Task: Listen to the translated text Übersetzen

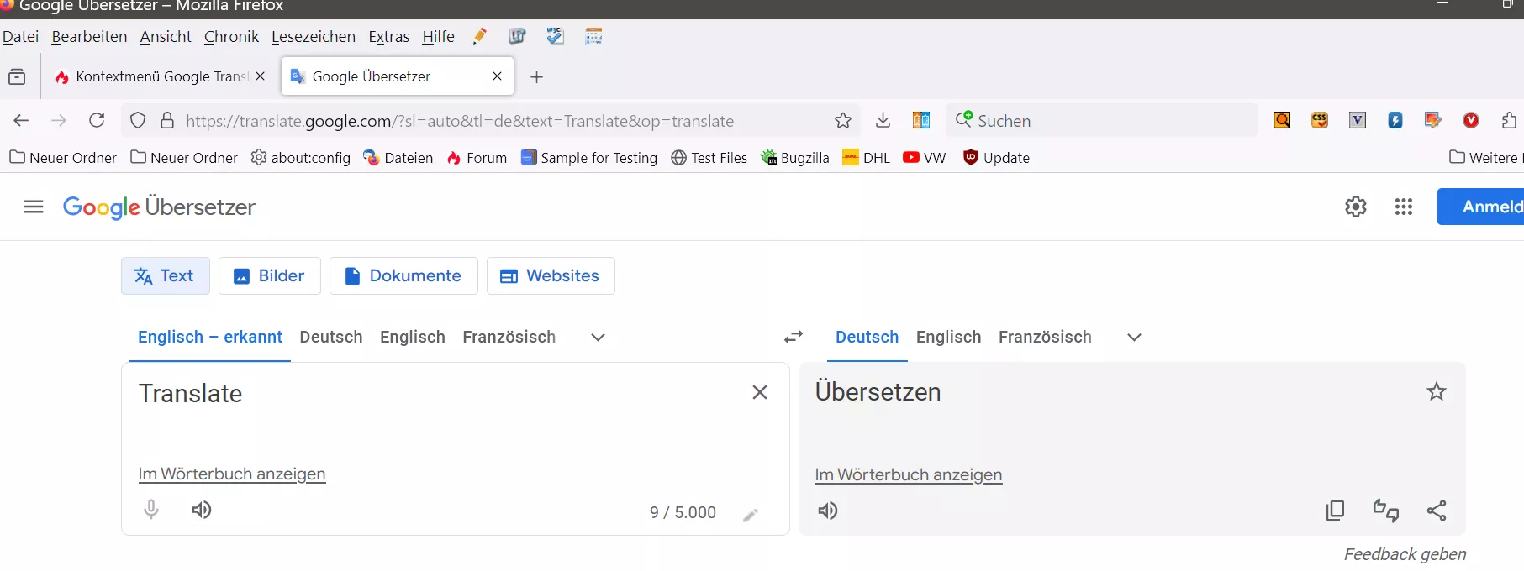Action: (828, 511)
